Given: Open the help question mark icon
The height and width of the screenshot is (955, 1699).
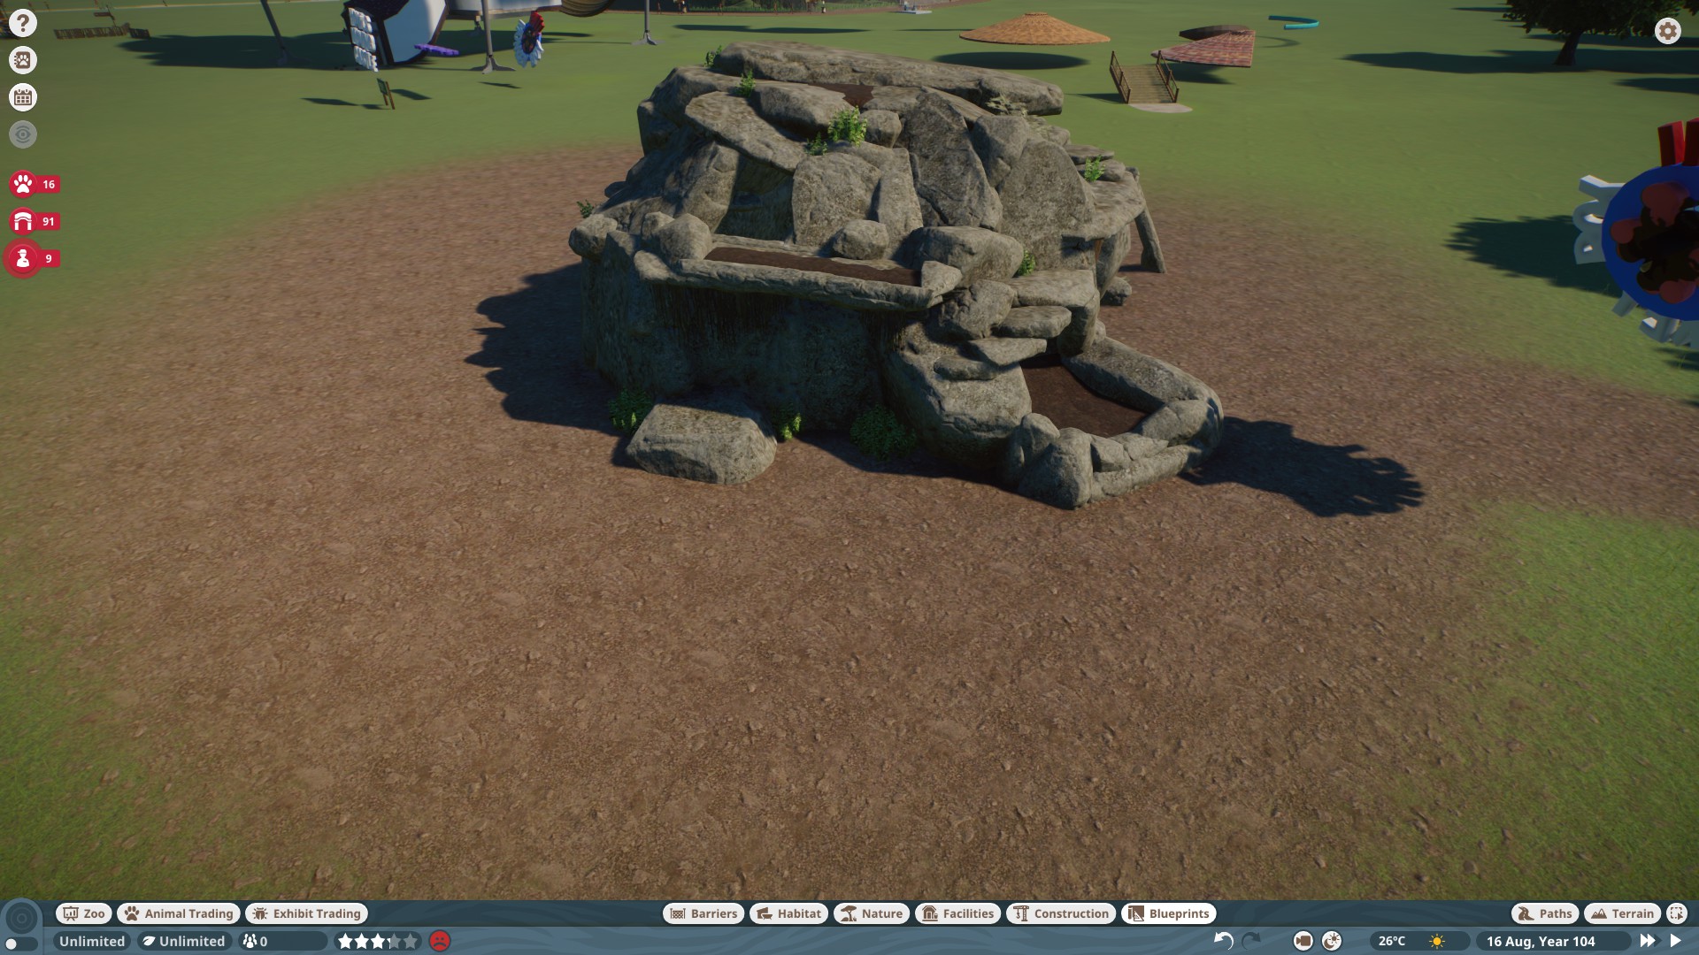Looking at the screenshot, I should [23, 23].
